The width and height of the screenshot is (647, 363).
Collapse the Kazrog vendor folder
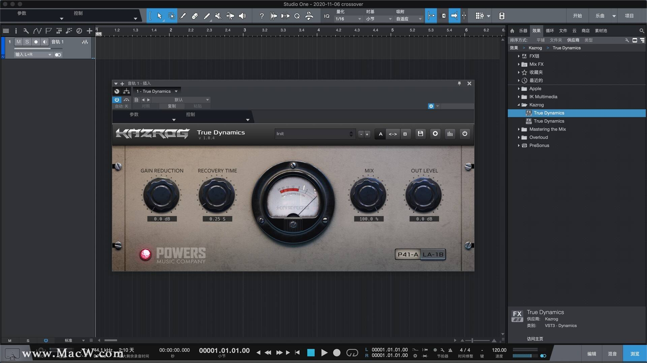[519, 105]
